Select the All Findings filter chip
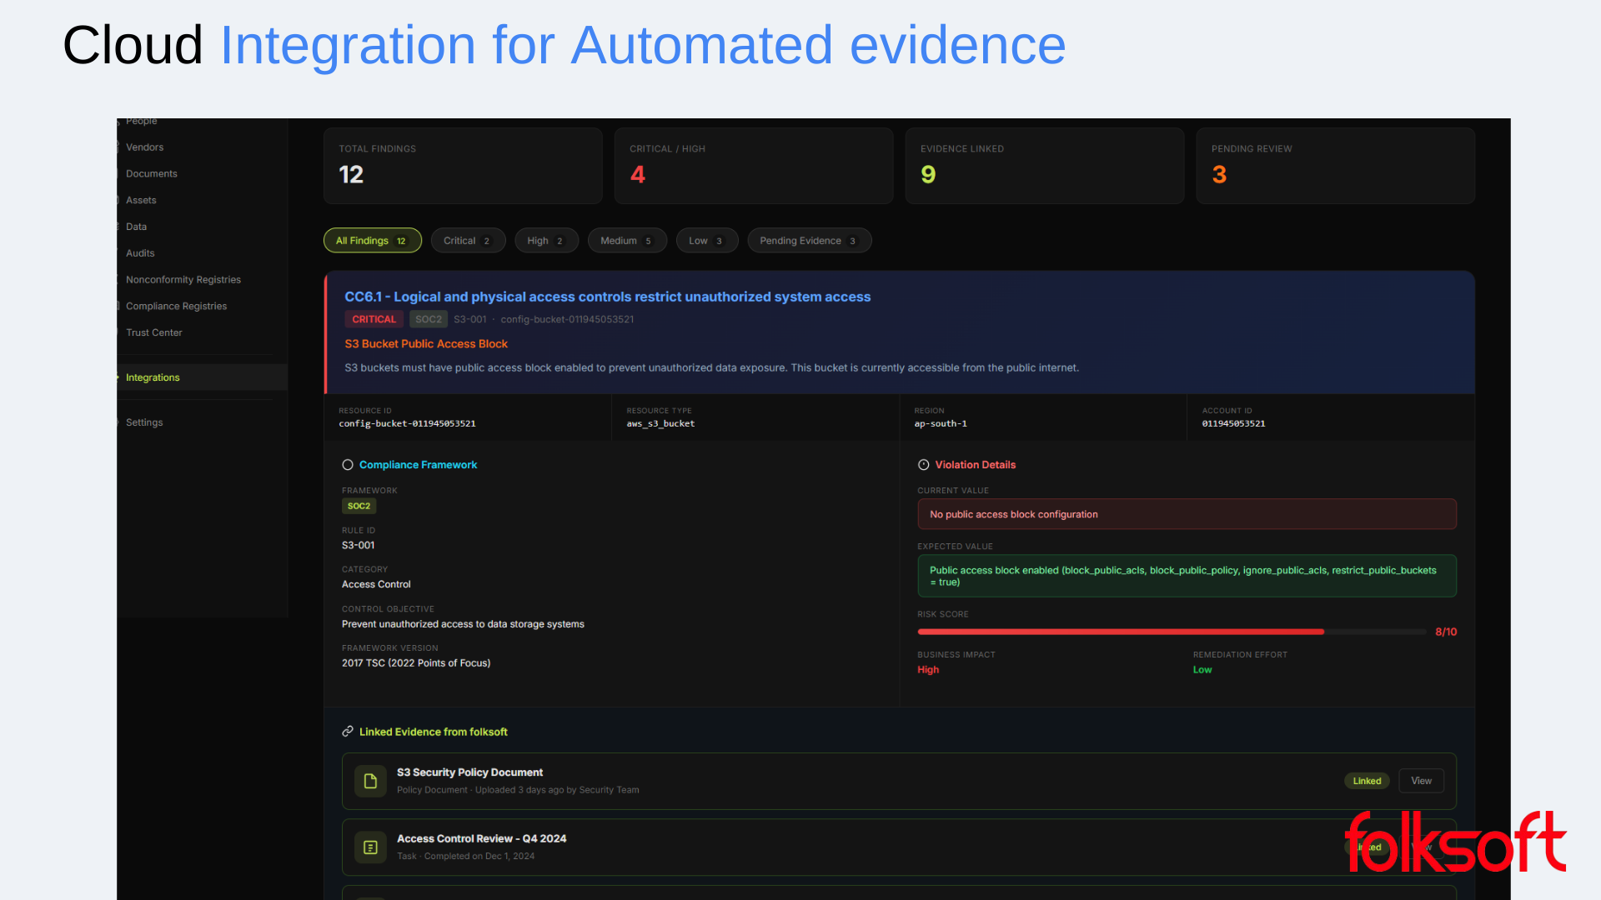 372,241
